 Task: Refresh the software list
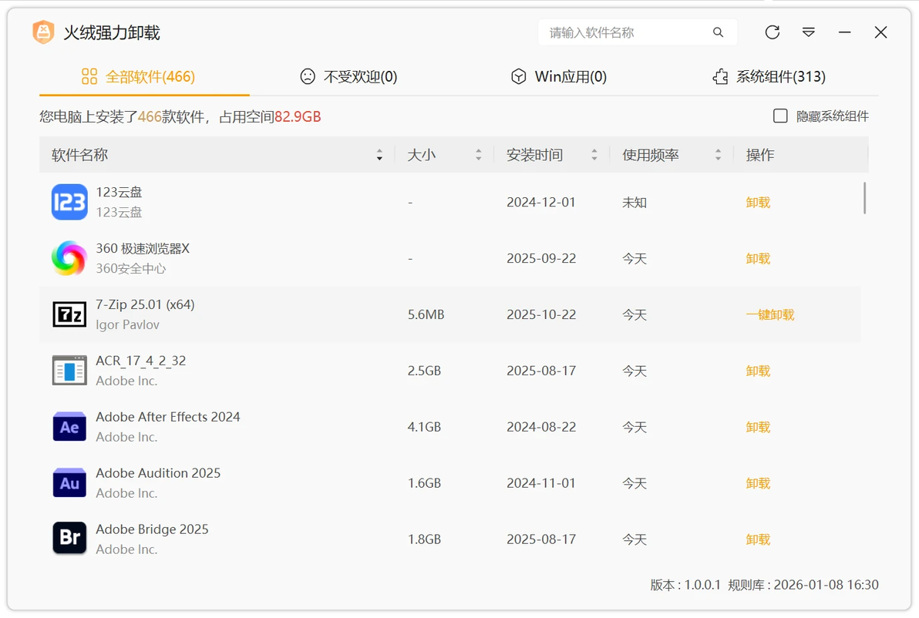pyautogui.click(x=773, y=32)
